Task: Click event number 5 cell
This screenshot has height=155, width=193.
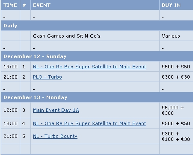Action: [25, 136]
